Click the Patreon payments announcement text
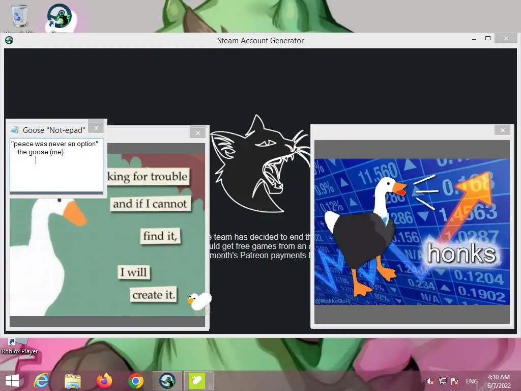 [260, 246]
